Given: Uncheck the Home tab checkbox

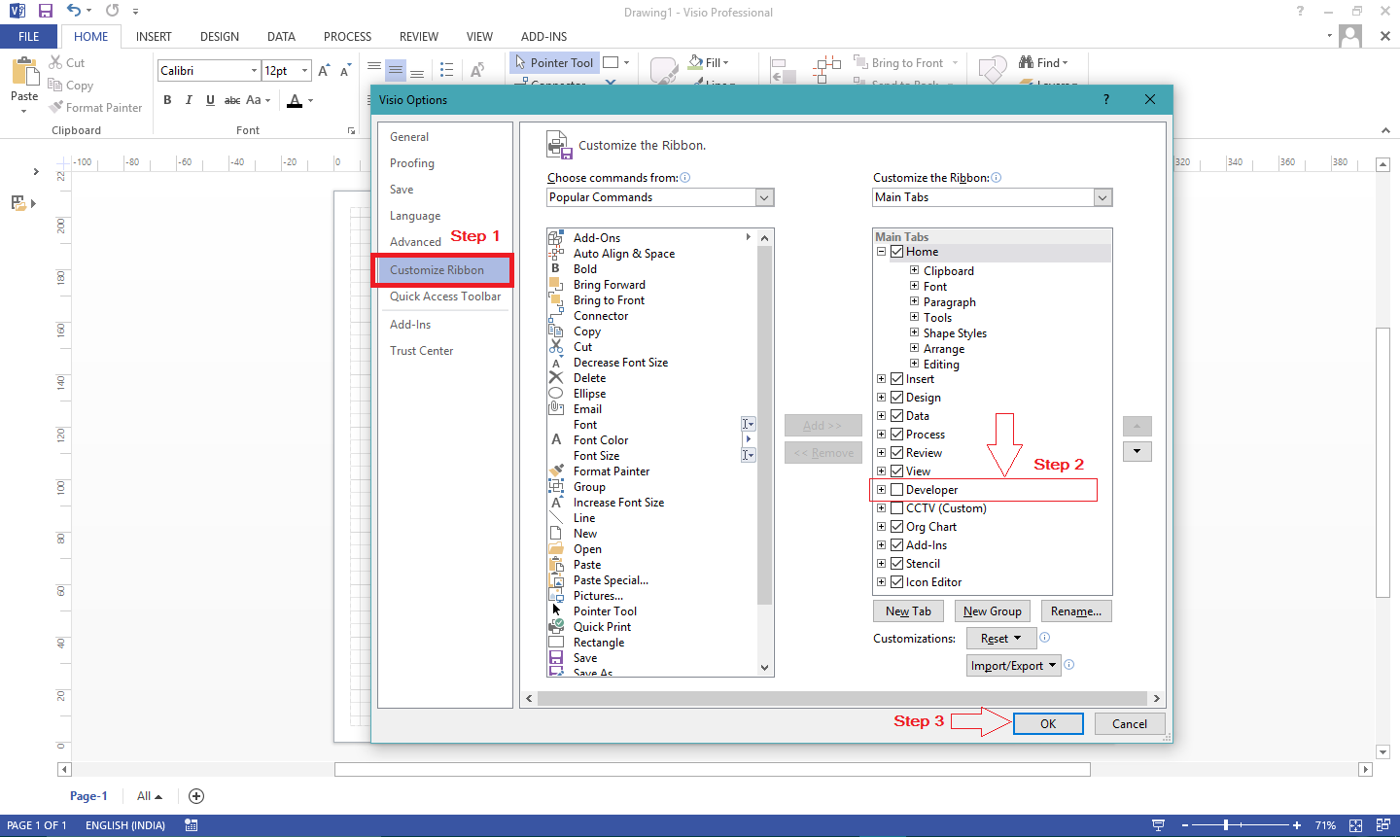Looking at the screenshot, I should (x=896, y=251).
